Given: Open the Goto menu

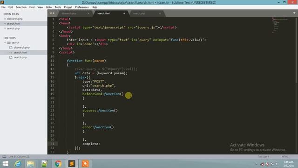Looking at the screenshot, I should pyautogui.click(x=48, y=7).
